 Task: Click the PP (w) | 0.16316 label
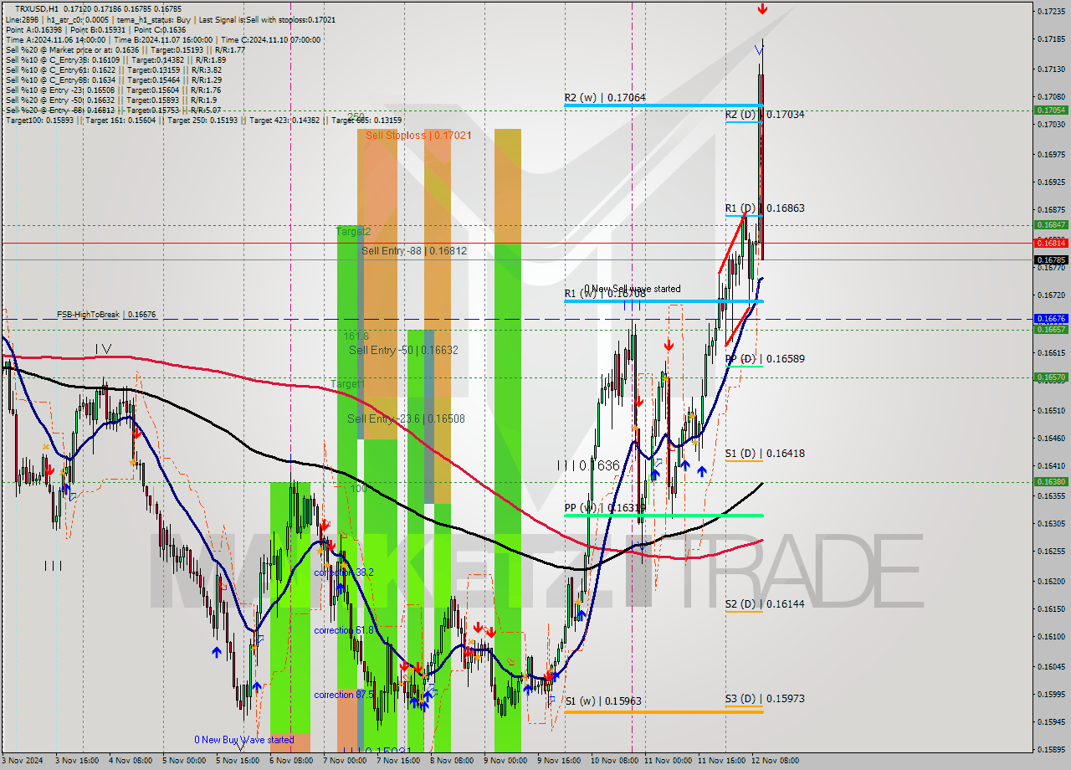(605, 508)
